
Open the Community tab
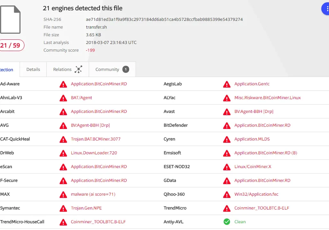[x=112, y=69]
